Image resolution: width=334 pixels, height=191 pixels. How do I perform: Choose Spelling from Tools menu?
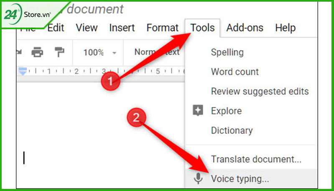point(227,52)
